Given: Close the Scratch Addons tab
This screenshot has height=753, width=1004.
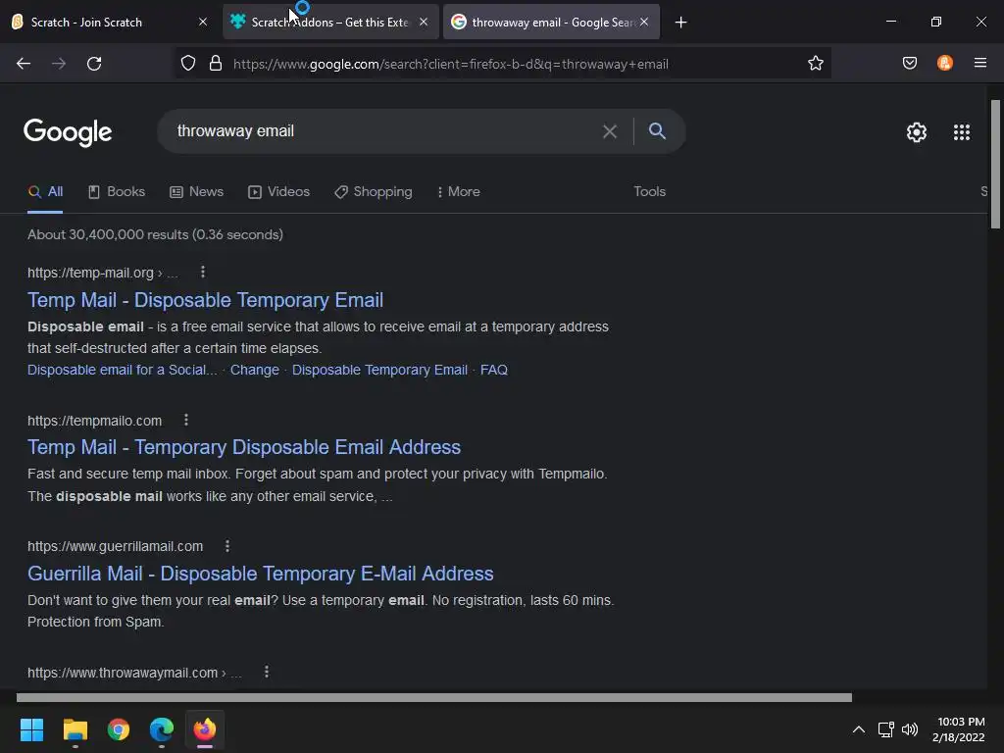Looking at the screenshot, I should tap(424, 23).
